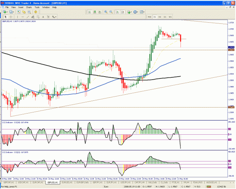Open the Insert menu
The width and height of the screenshot is (236, 189).
(21, 7)
